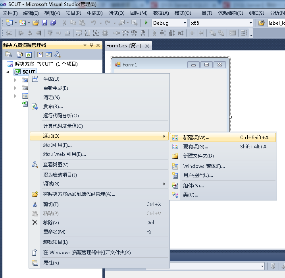The width and height of the screenshot is (285, 278).
Task: Close the Form1.cs [设计] tab
Action: point(147,46)
